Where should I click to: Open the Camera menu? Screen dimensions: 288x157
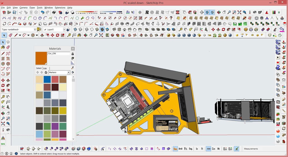pyautogui.click(x=23, y=7)
